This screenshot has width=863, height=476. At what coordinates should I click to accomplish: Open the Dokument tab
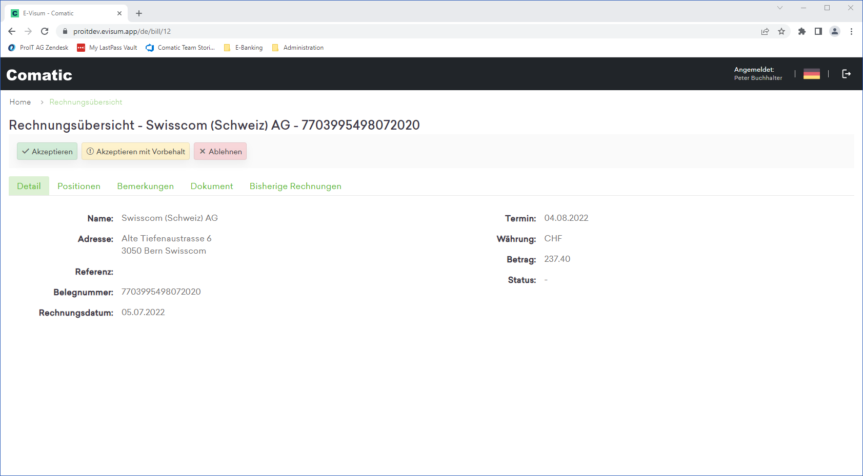pos(212,186)
